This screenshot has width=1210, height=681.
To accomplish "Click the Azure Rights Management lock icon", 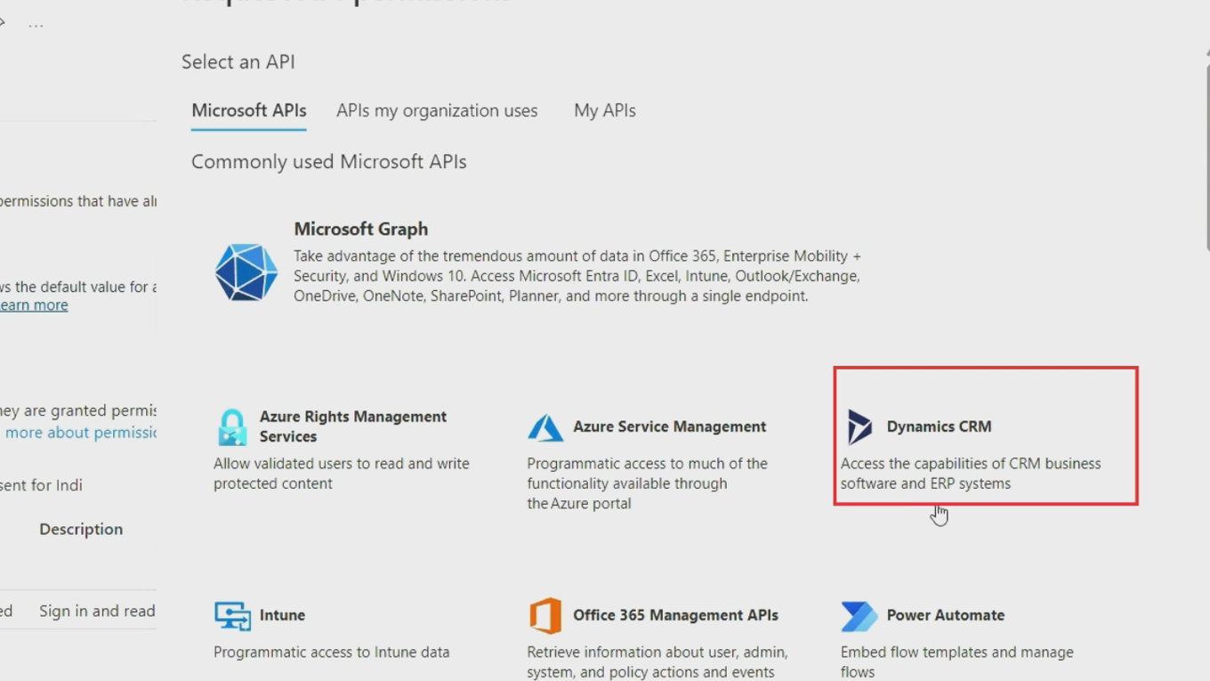I will pyautogui.click(x=232, y=427).
